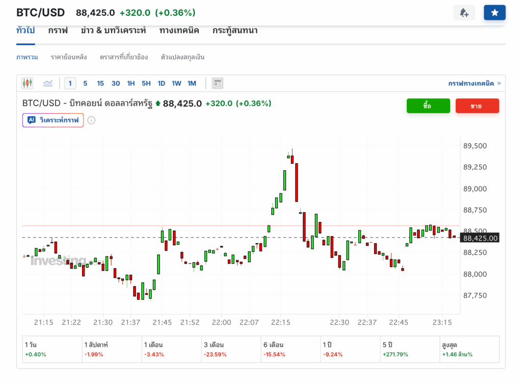Viewport: 522px width, 383px height.
Task: Select the 5 ปี performance cell
Action: tap(409, 349)
